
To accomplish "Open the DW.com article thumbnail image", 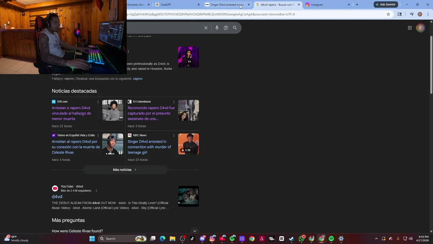I will click(113, 110).
